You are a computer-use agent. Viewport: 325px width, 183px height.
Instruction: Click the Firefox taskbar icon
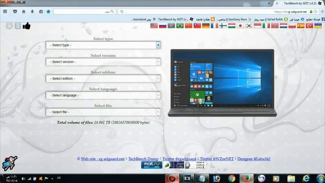coord(246,178)
